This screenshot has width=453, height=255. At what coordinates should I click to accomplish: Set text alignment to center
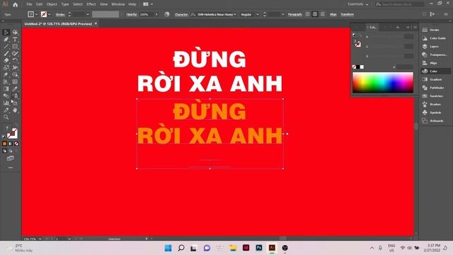(x=315, y=14)
